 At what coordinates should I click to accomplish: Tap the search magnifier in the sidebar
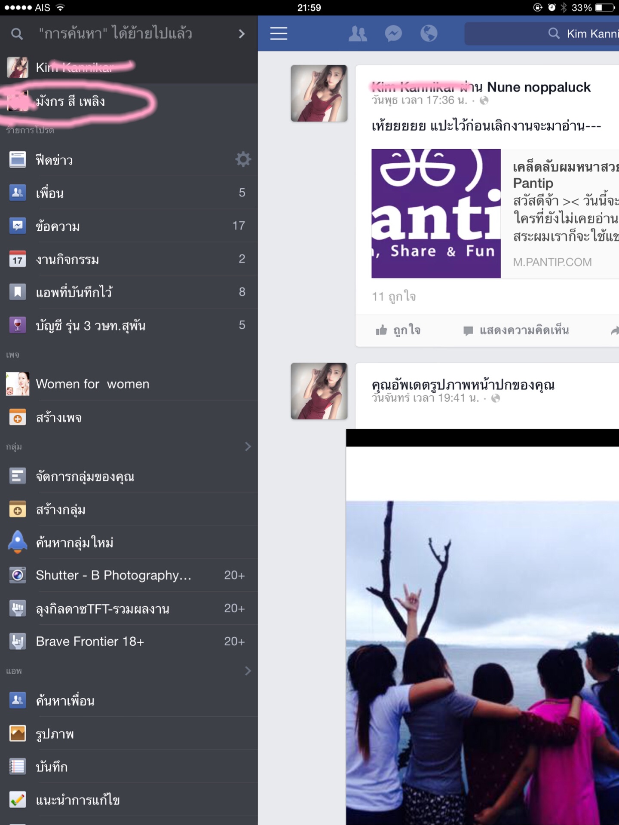(x=17, y=34)
